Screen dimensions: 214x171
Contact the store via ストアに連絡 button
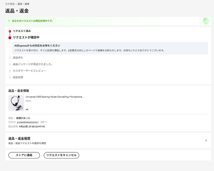pos(24,155)
